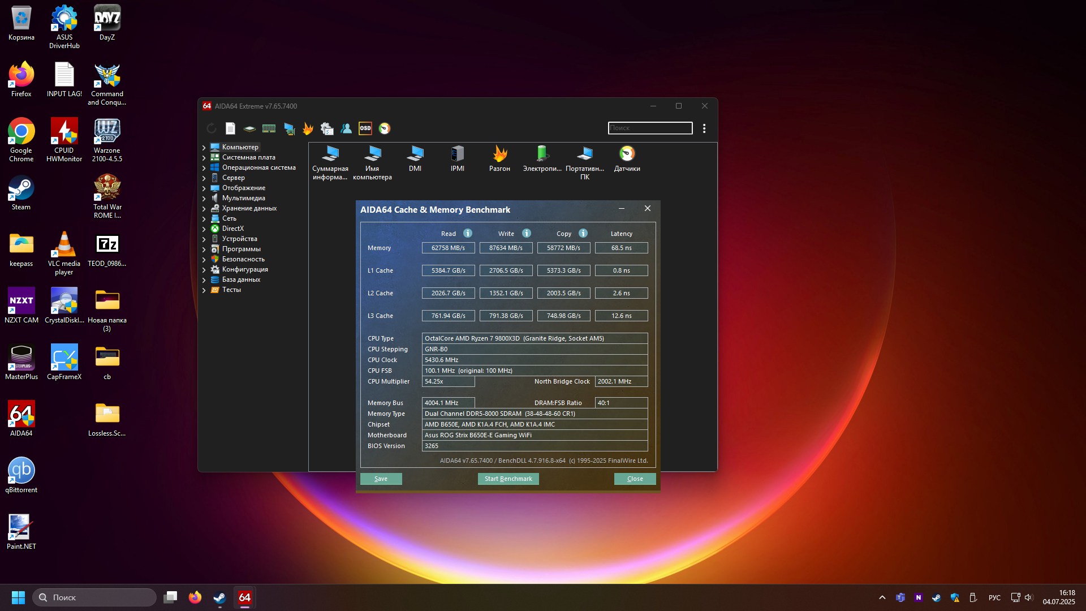This screenshot has width=1086, height=611.
Task: Open CapFrameX desktop shortcut
Action: click(x=64, y=362)
